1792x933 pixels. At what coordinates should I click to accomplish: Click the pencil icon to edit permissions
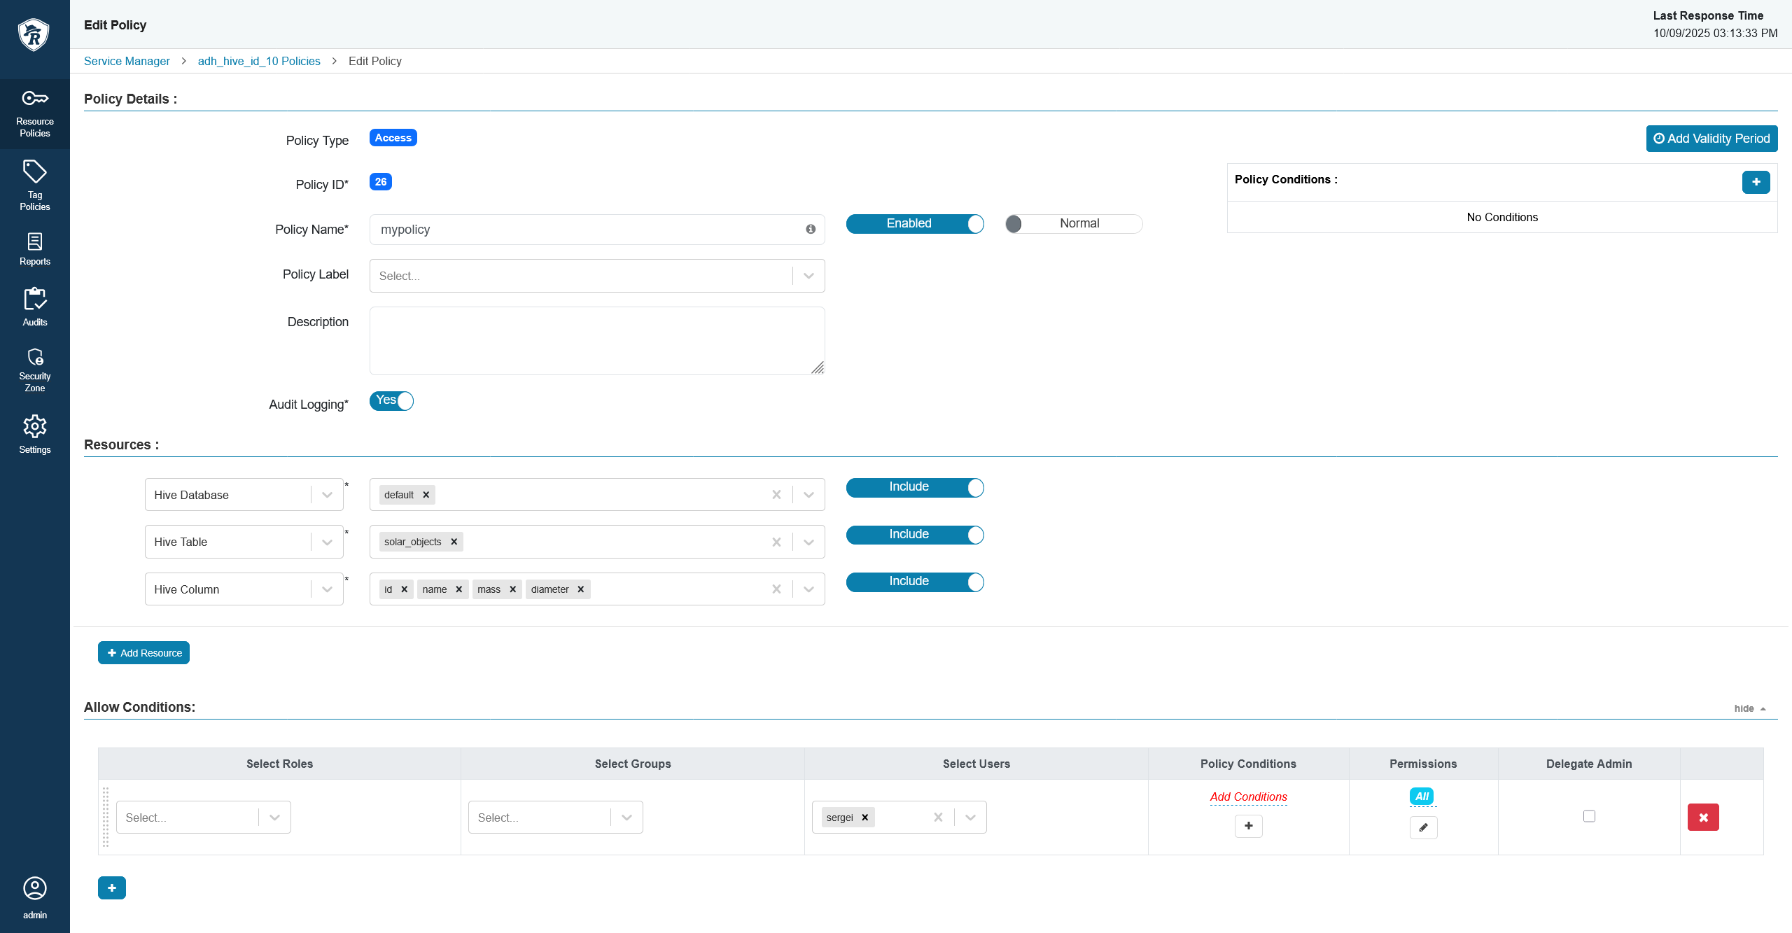(1423, 827)
